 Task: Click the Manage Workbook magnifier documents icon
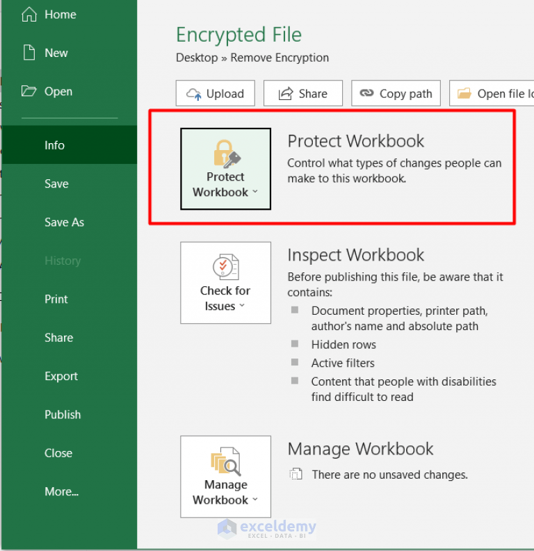pyautogui.click(x=226, y=461)
